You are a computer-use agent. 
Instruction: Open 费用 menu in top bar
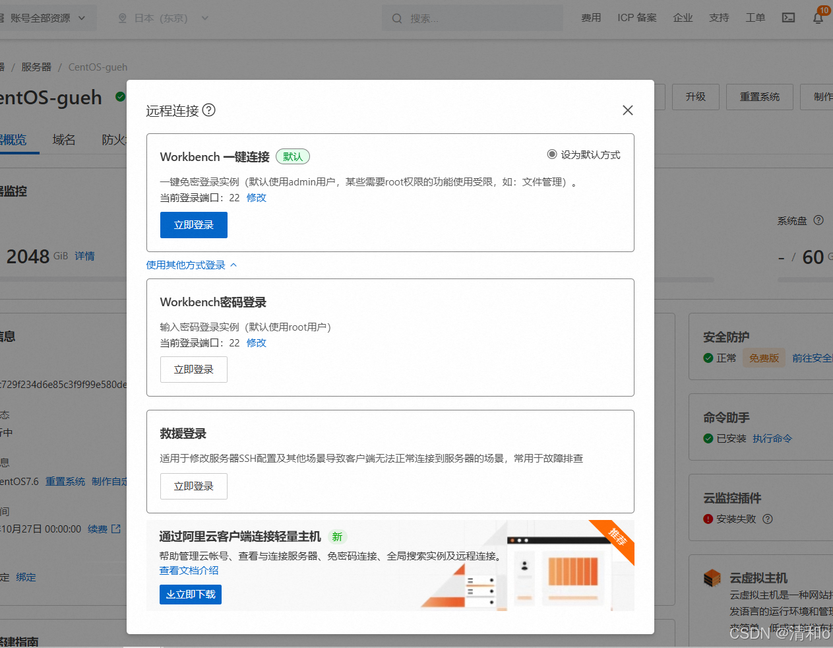tap(591, 18)
